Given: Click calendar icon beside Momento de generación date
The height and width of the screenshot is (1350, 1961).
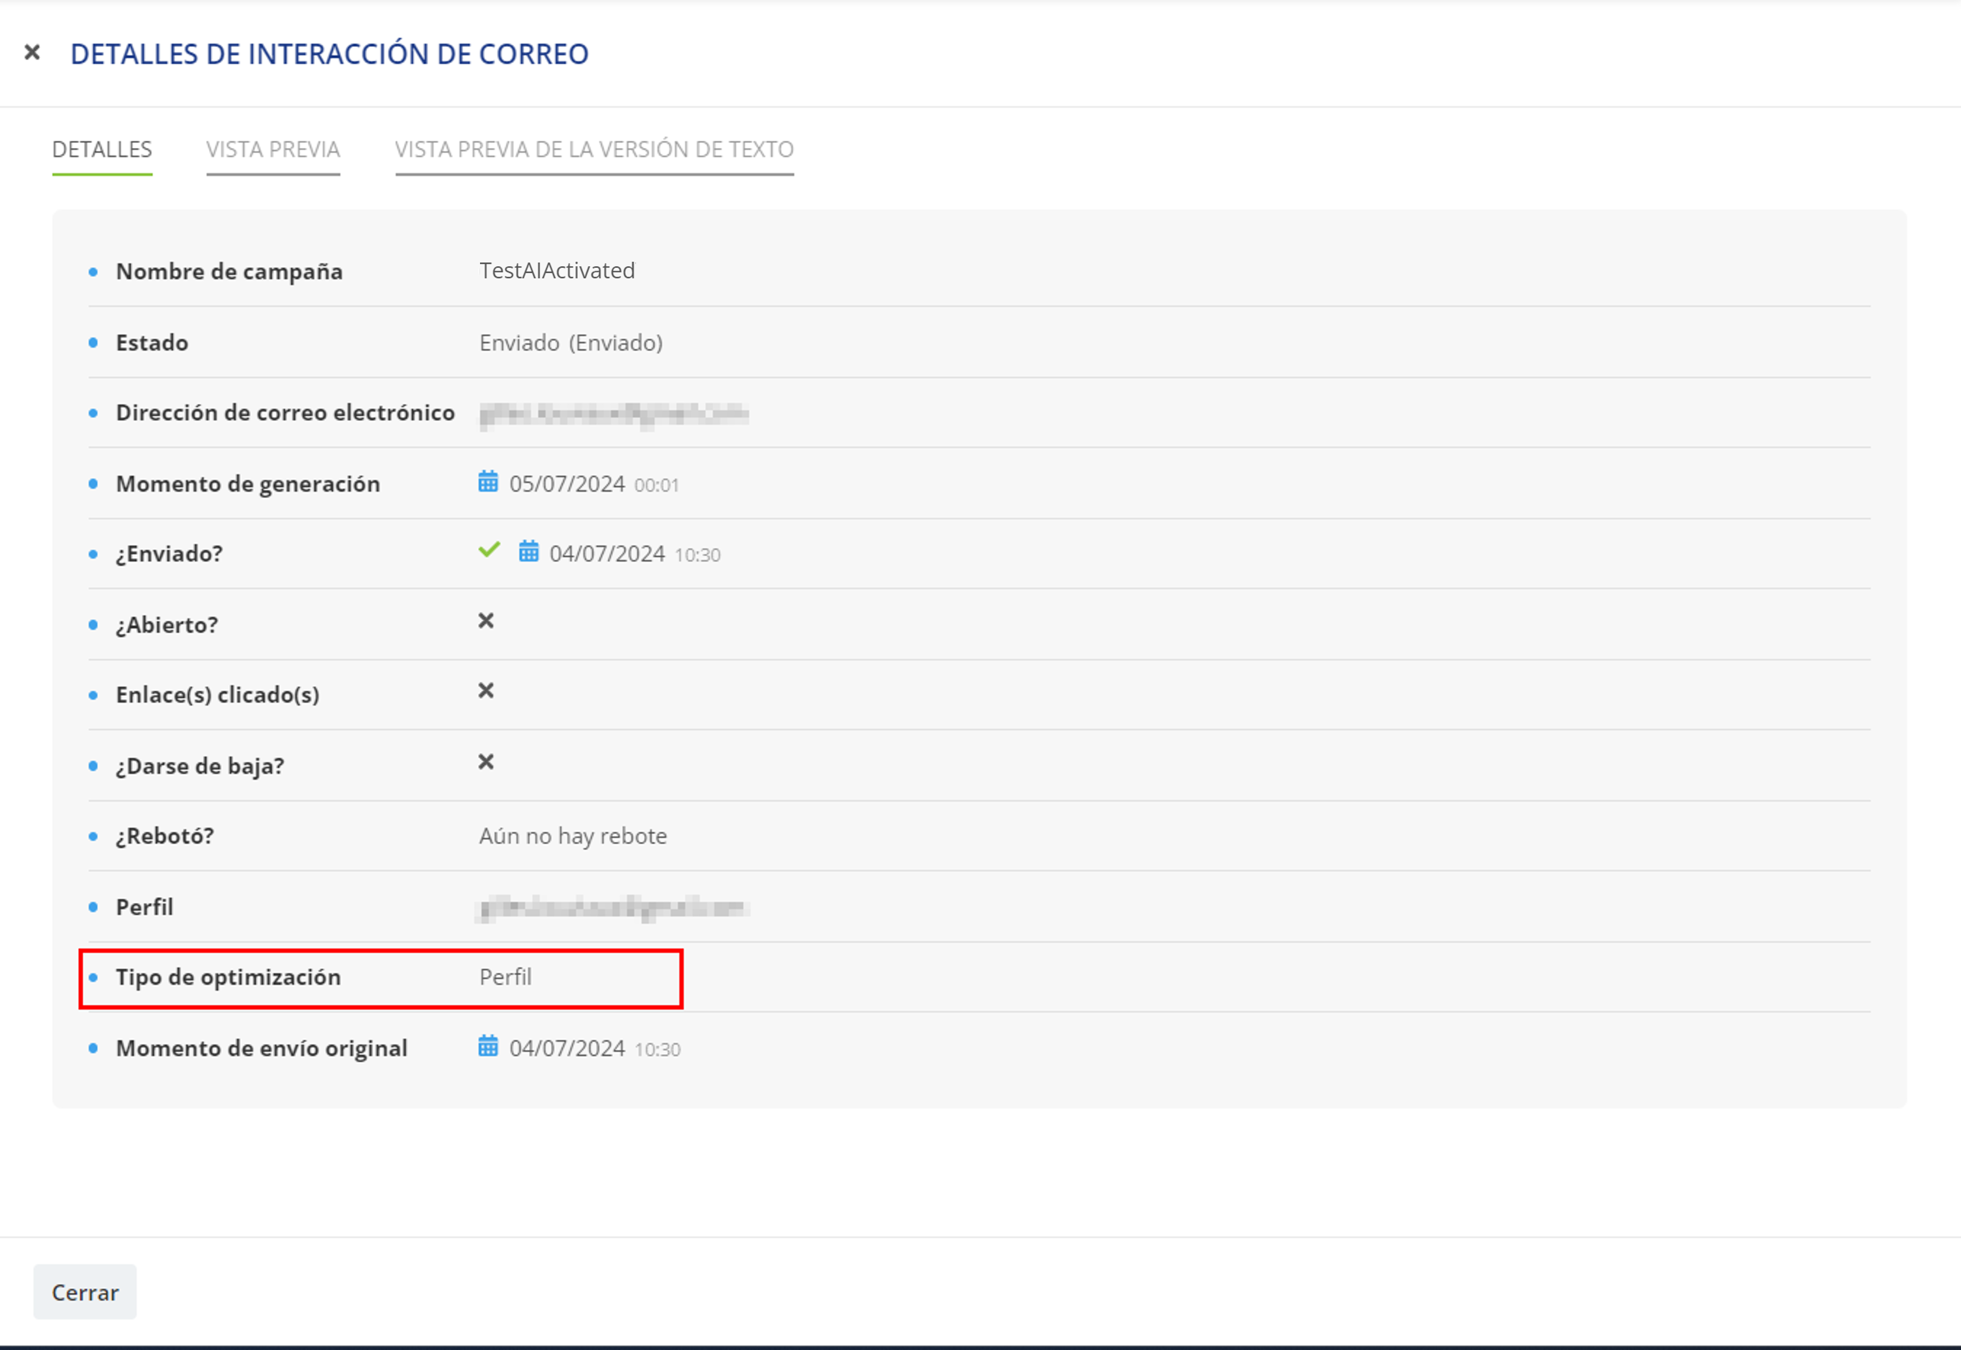Looking at the screenshot, I should pos(488,482).
